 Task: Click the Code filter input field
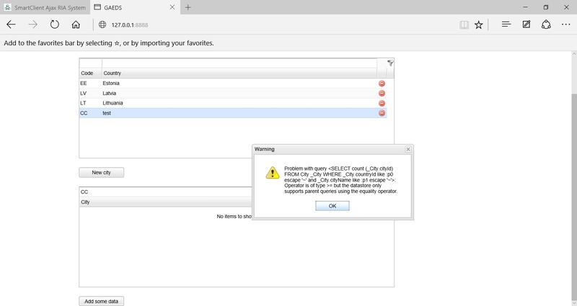click(91, 63)
